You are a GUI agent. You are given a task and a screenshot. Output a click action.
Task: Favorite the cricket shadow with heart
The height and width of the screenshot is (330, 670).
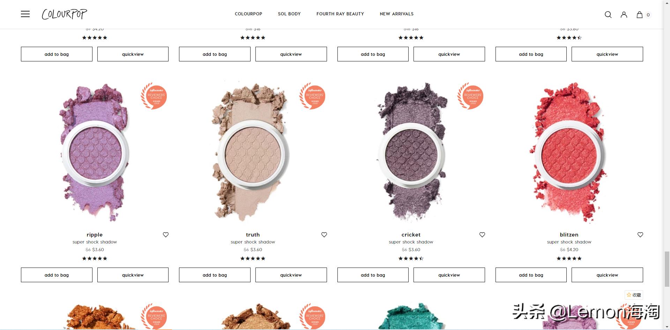[482, 235]
